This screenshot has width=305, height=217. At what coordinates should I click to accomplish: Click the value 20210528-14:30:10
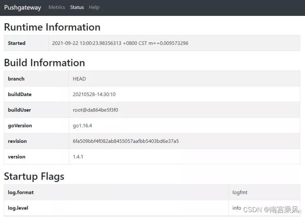coord(94,94)
